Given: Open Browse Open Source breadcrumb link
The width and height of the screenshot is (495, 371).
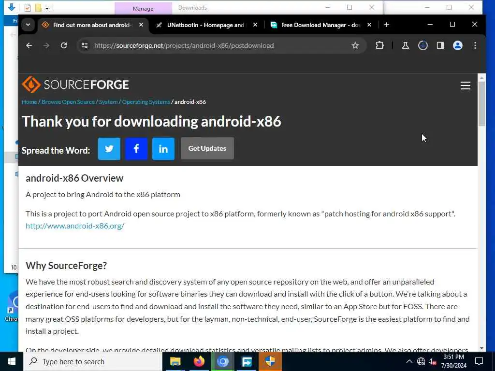Looking at the screenshot, I should 68,102.
